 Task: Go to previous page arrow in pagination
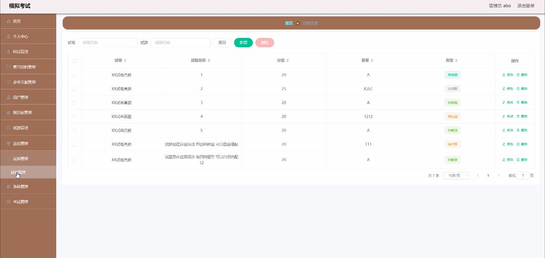click(478, 175)
